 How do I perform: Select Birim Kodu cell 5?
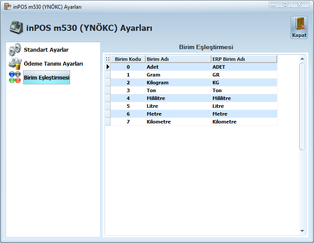[x=128, y=106]
